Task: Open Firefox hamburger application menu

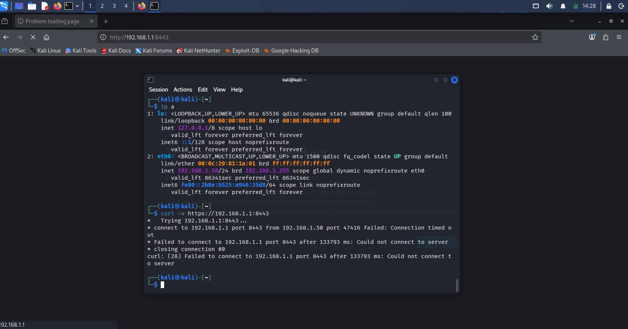Action: coord(619,37)
